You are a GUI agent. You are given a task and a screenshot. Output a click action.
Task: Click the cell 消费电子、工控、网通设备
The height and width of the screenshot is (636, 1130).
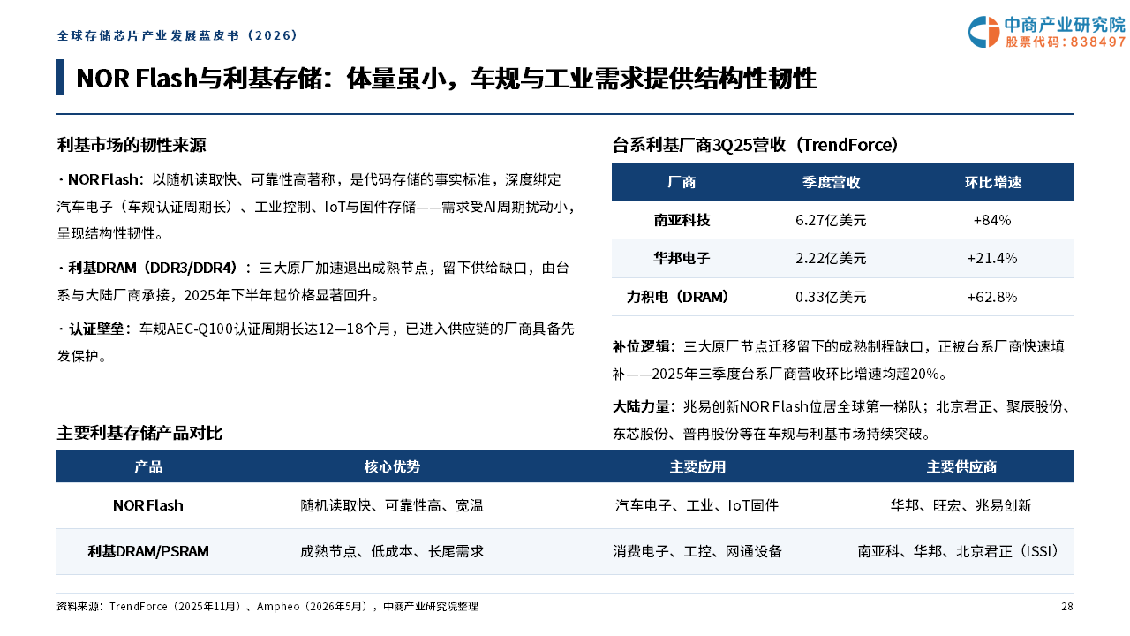tap(697, 551)
